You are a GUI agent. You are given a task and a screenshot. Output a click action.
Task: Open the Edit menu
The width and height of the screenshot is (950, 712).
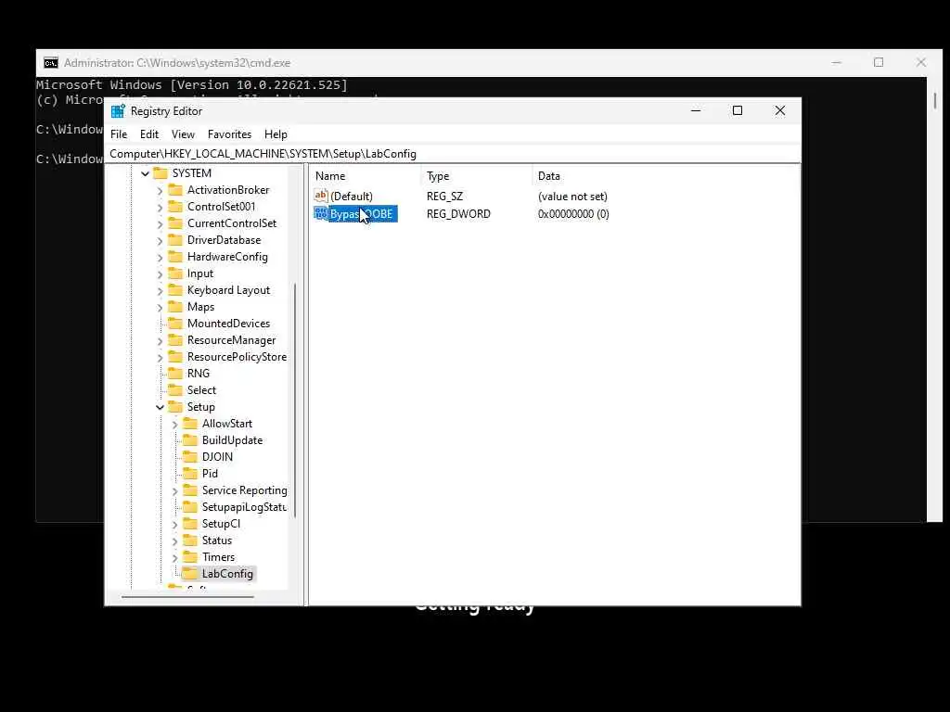(x=149, y=134)
